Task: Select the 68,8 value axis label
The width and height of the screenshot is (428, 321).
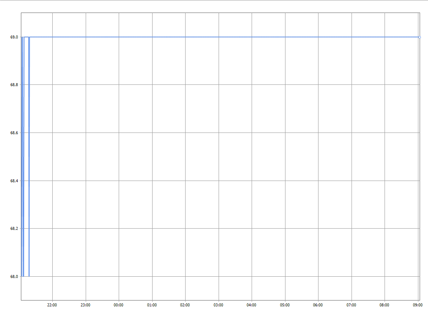Action: (15, 85)
